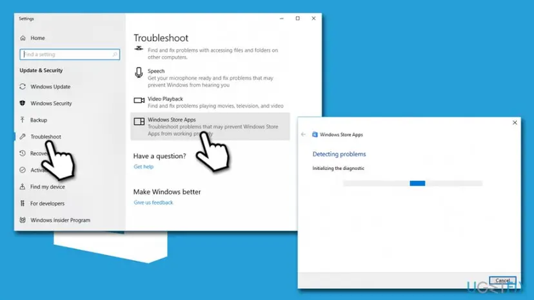This screenshot has height=300, width=534.
Task: Select the Speech troubleshooter
Action: [210, 78]
